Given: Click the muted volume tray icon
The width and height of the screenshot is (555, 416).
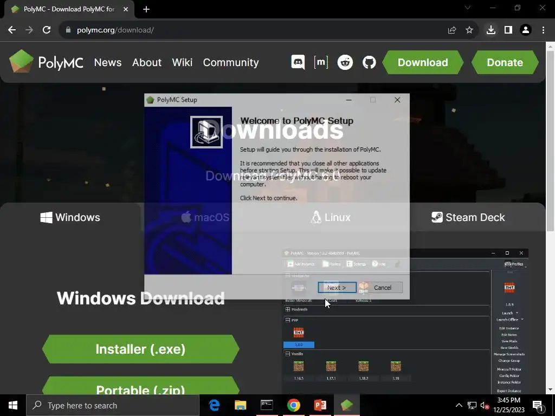Looking at the screenshot, I should tap(485, 405).
